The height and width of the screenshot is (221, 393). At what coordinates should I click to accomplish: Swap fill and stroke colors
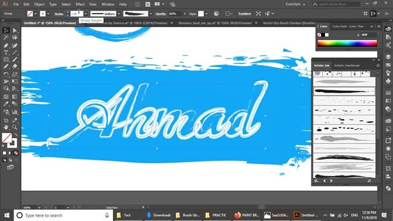(16, 135)
